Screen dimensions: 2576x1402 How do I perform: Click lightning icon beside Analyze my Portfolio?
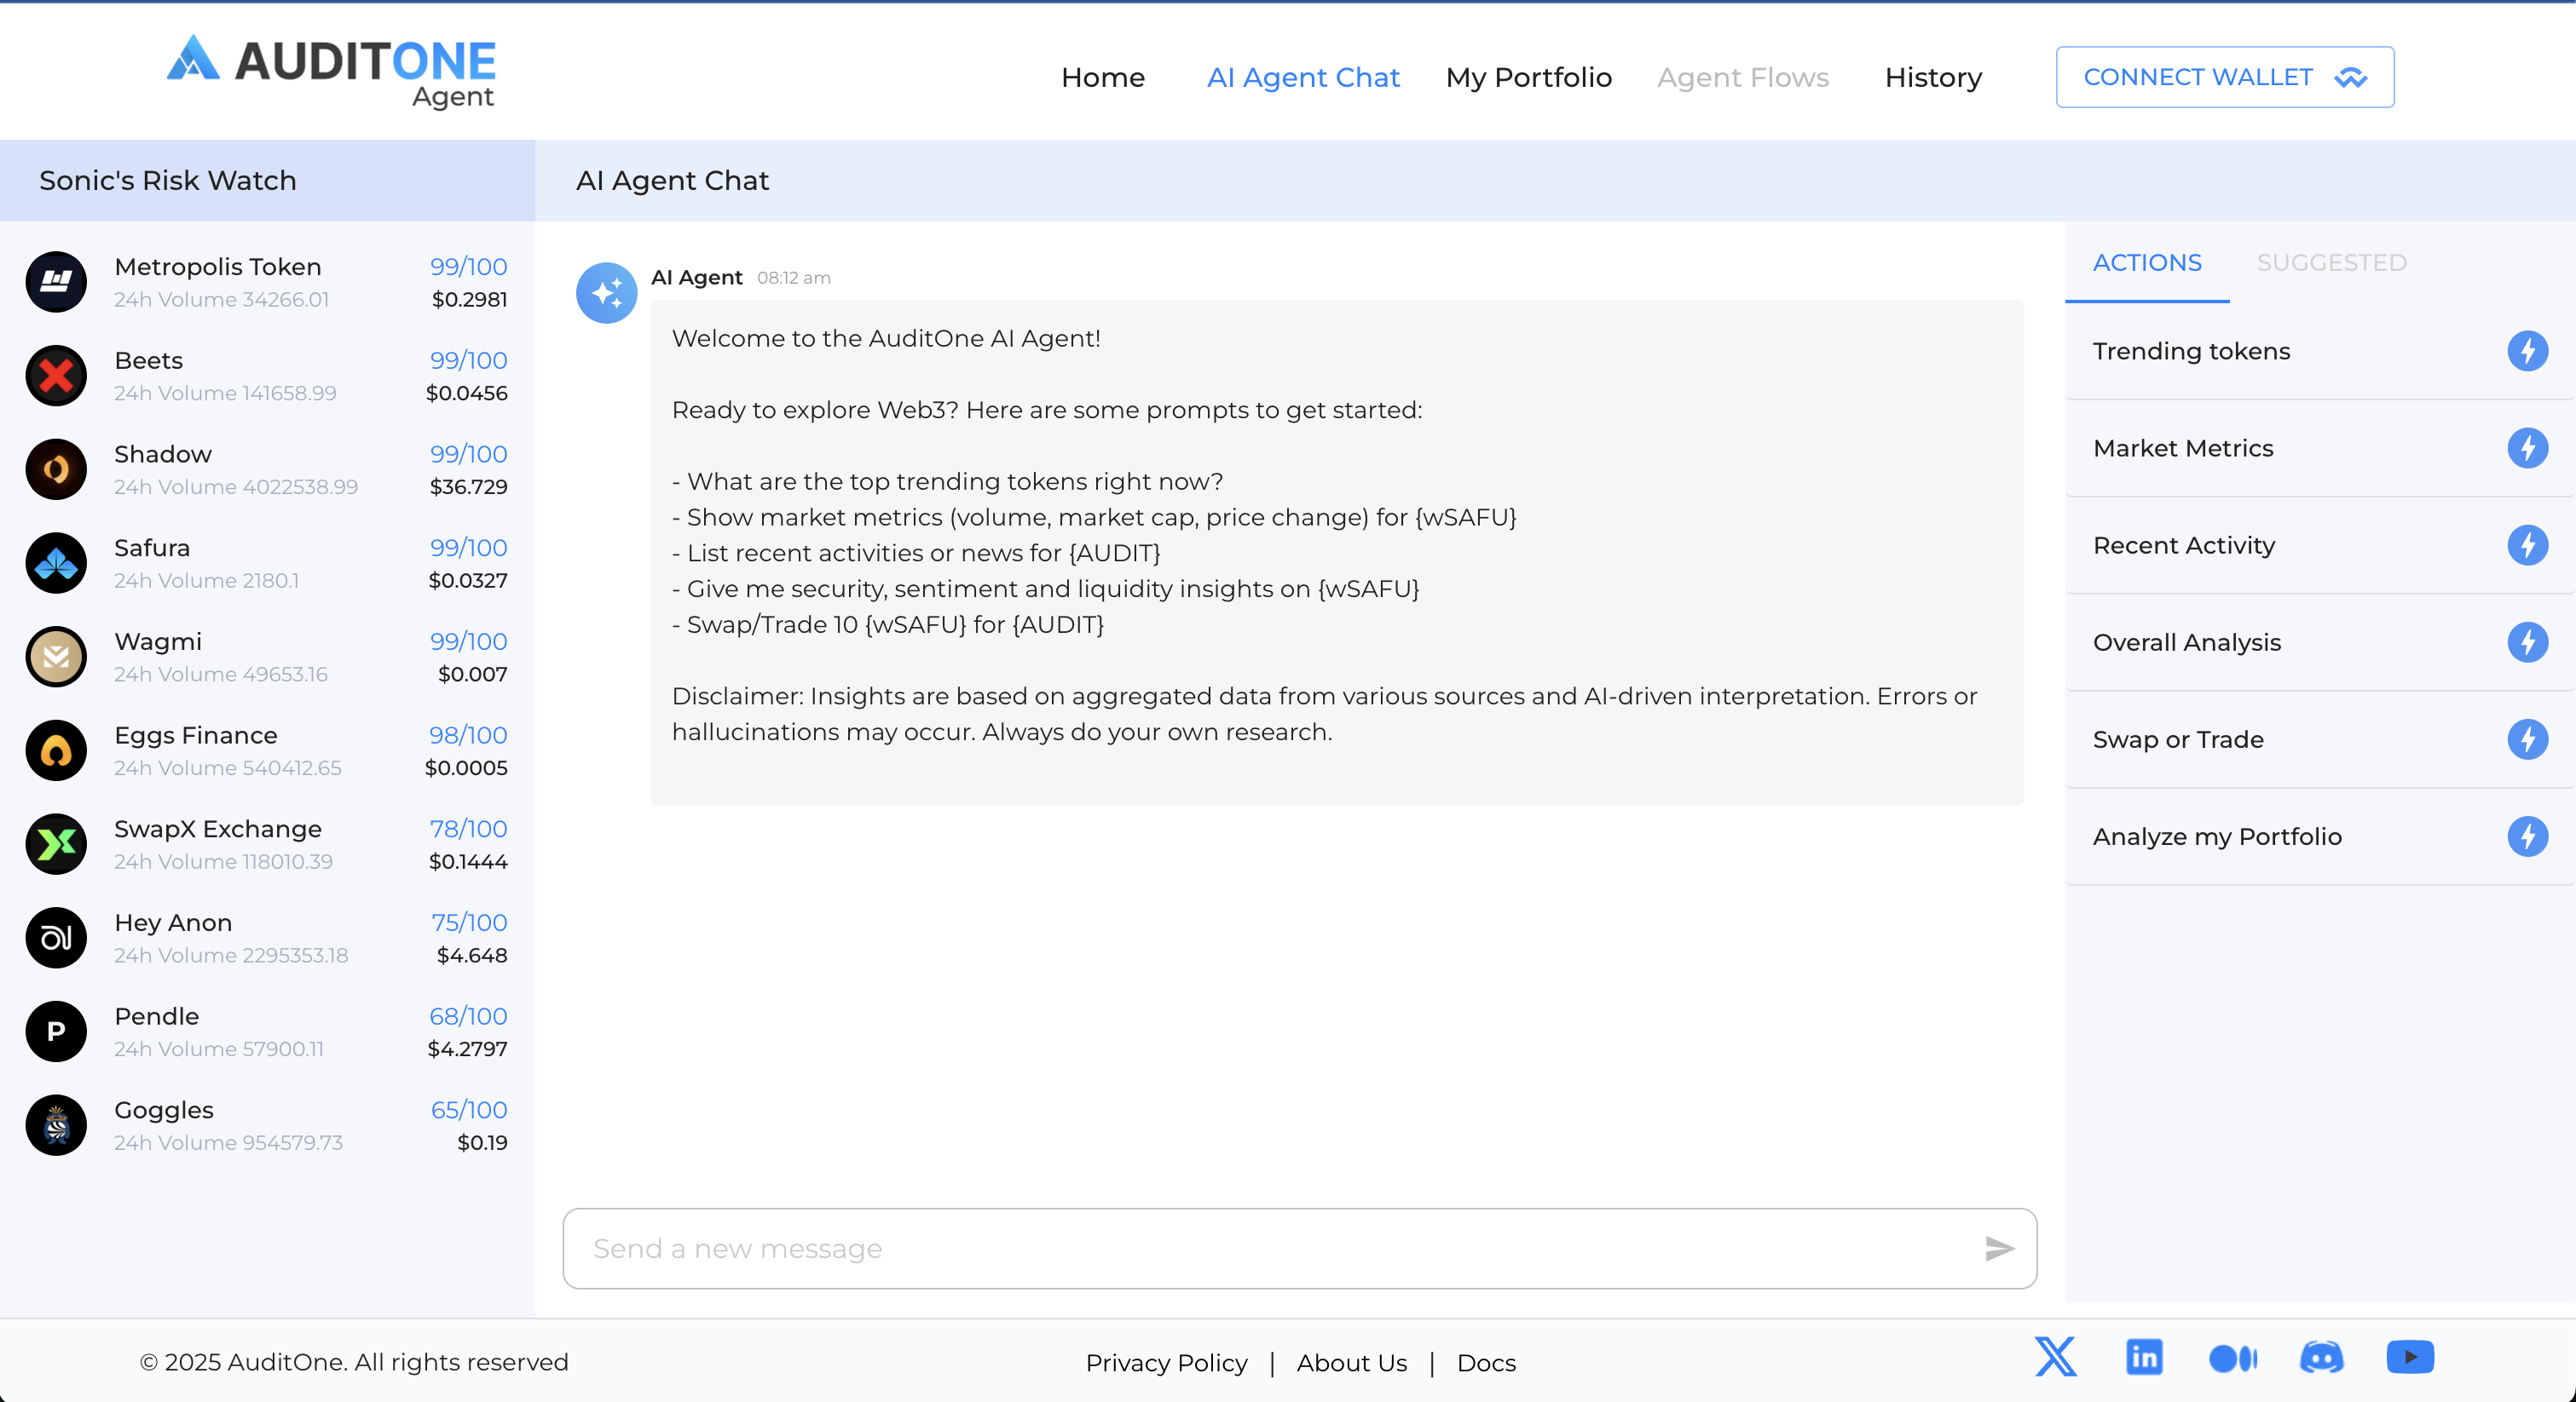(x=2527, y=836)
